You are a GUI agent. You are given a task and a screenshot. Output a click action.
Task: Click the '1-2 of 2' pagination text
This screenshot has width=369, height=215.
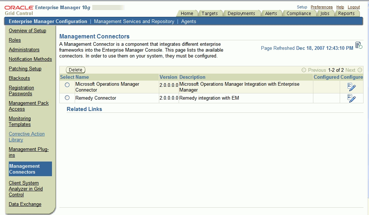pos(336,70)
